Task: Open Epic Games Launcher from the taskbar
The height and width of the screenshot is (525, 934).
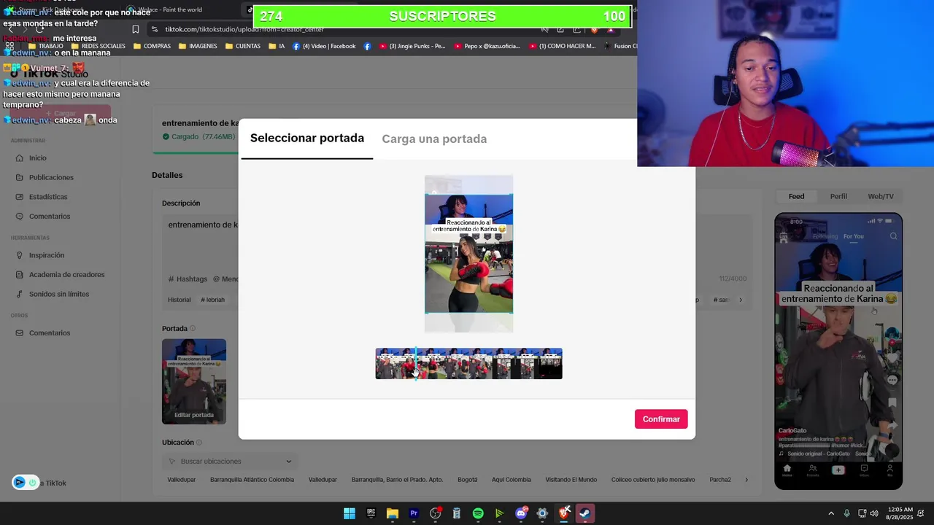Action: click(x=371, y=513)
